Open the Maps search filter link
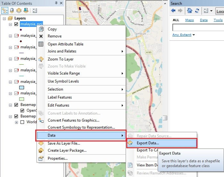Screen dimensions: 224x177 pos(189,20)
